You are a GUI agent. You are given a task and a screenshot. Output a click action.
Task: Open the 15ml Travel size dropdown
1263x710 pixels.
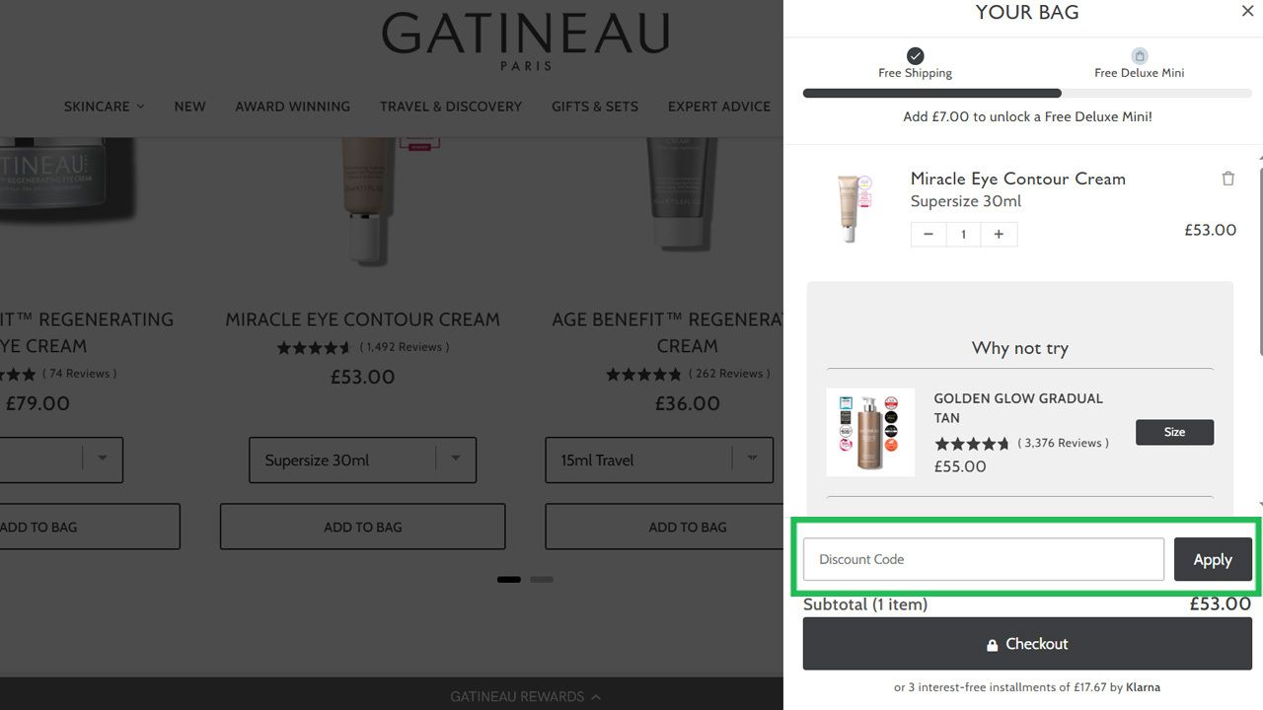tap(659, 460)
